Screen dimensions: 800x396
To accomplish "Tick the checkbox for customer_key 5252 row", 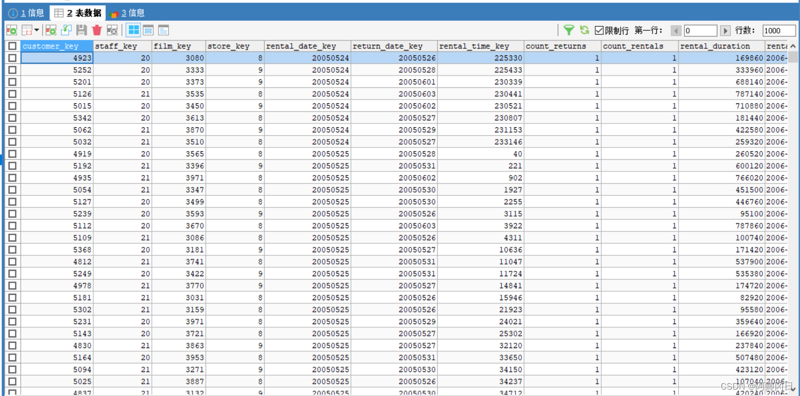I will point(12,70).
